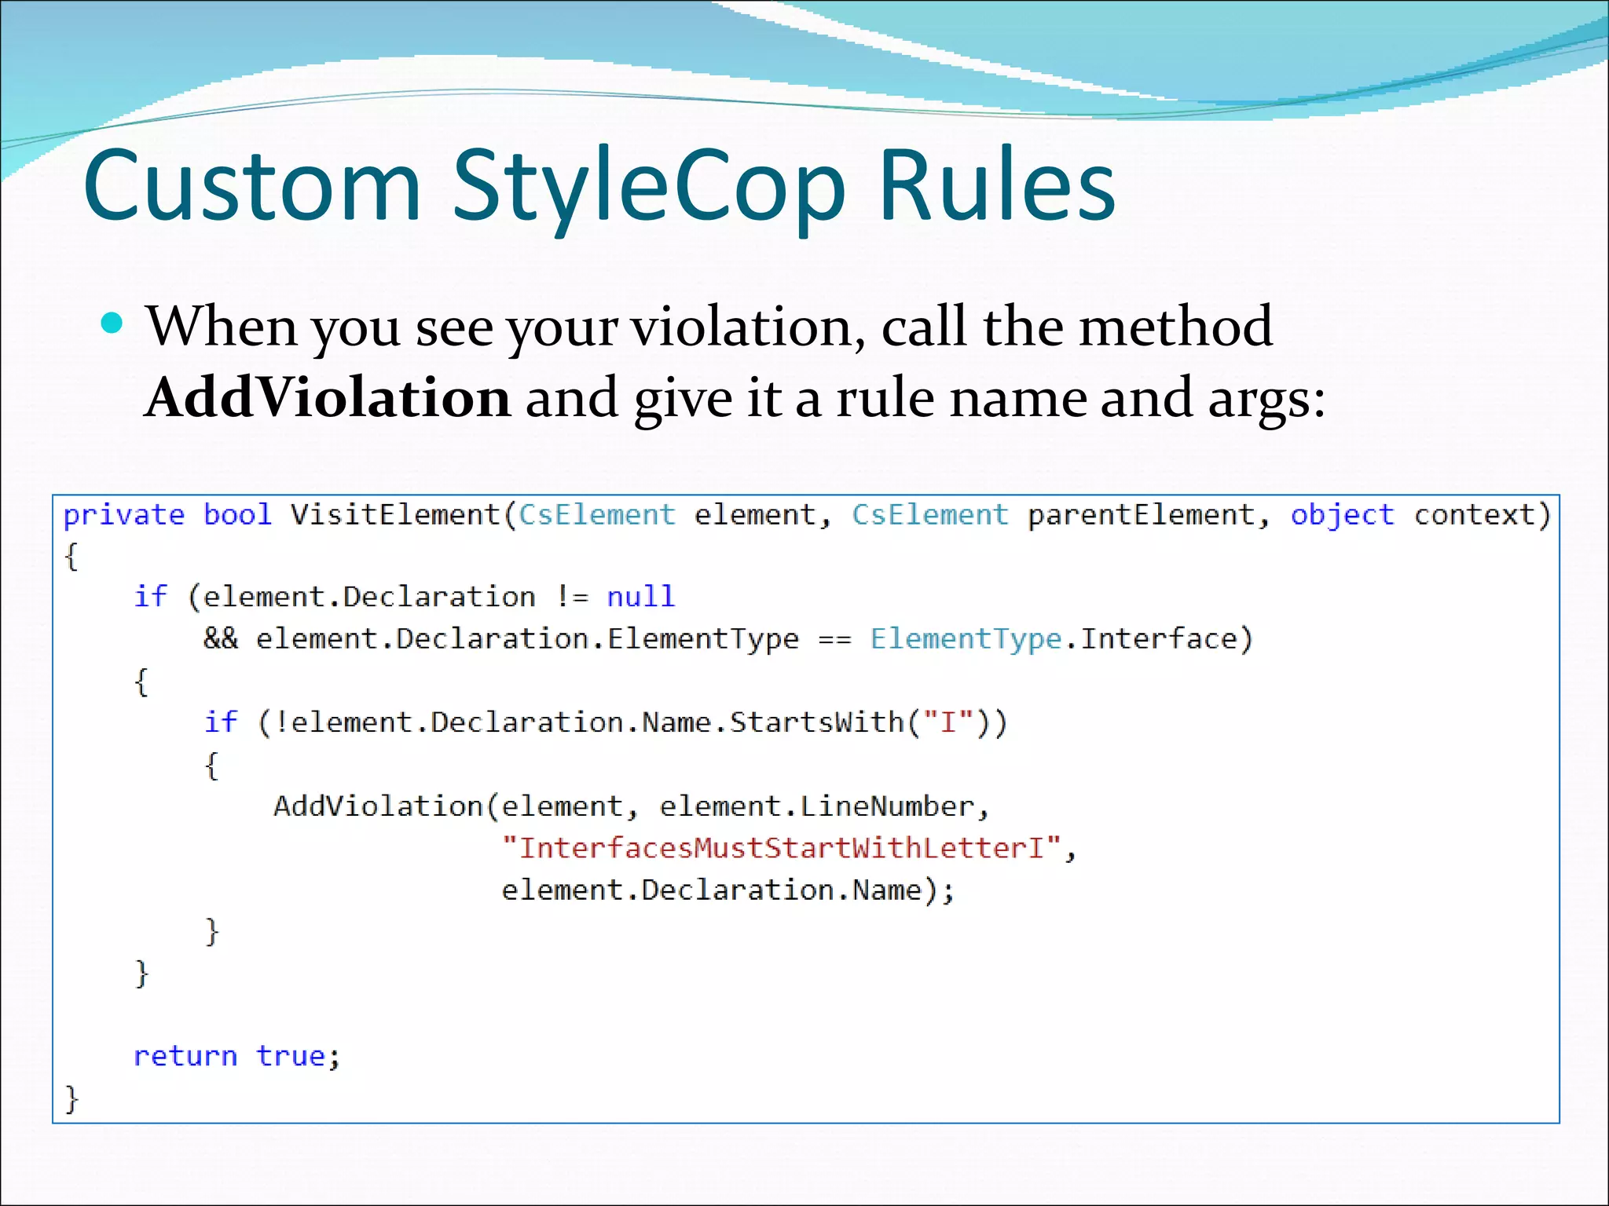Click 'if (element.Declaration != null' code line
Image resolution: width=1609 pixels, height=1206 pixels.
coord(404,597)
